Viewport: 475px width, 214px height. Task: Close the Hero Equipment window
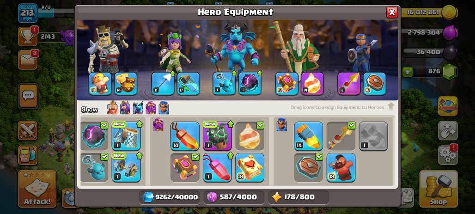pos(392,12)
